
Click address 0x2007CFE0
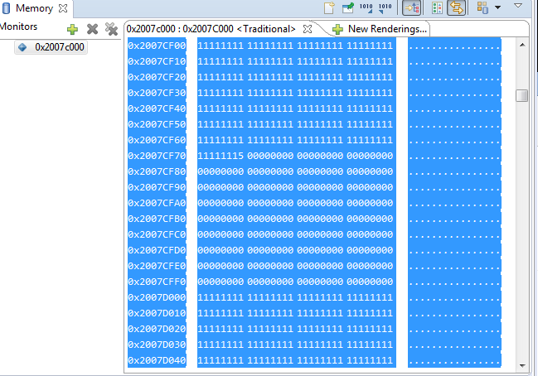[x=158, y=267]
